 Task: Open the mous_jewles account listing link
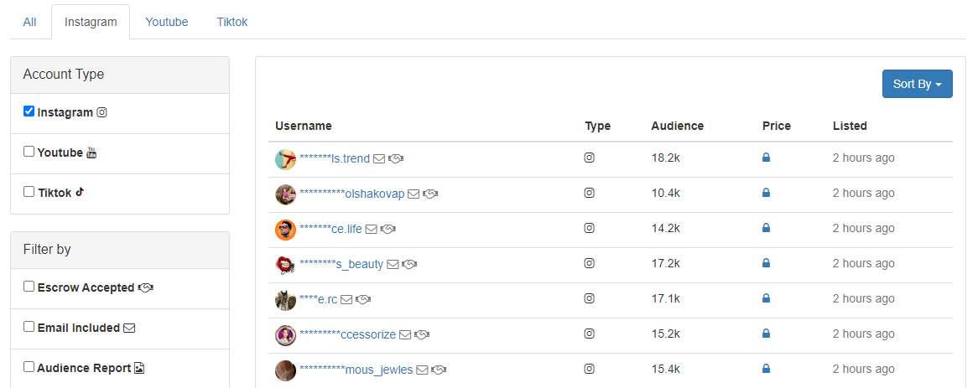[378, 370]
